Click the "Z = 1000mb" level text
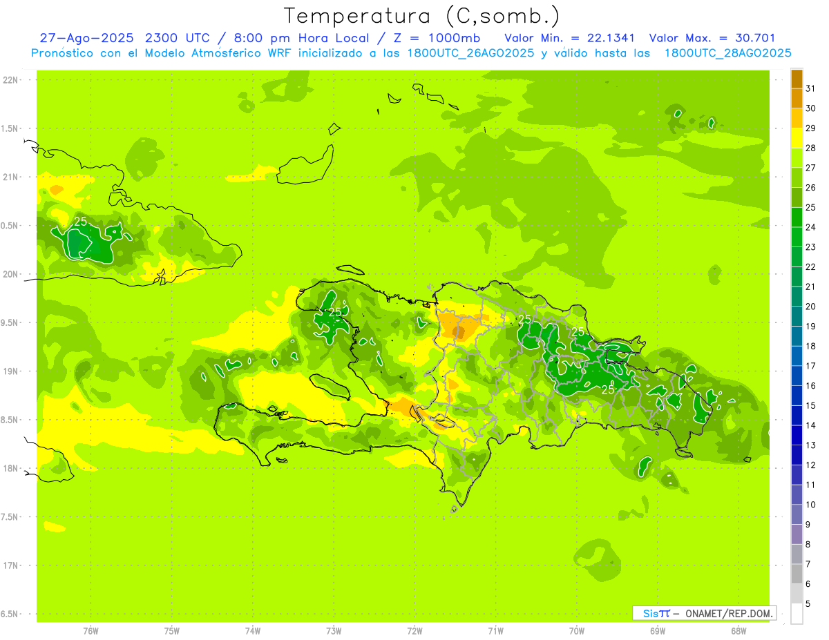 pos(437,38)
